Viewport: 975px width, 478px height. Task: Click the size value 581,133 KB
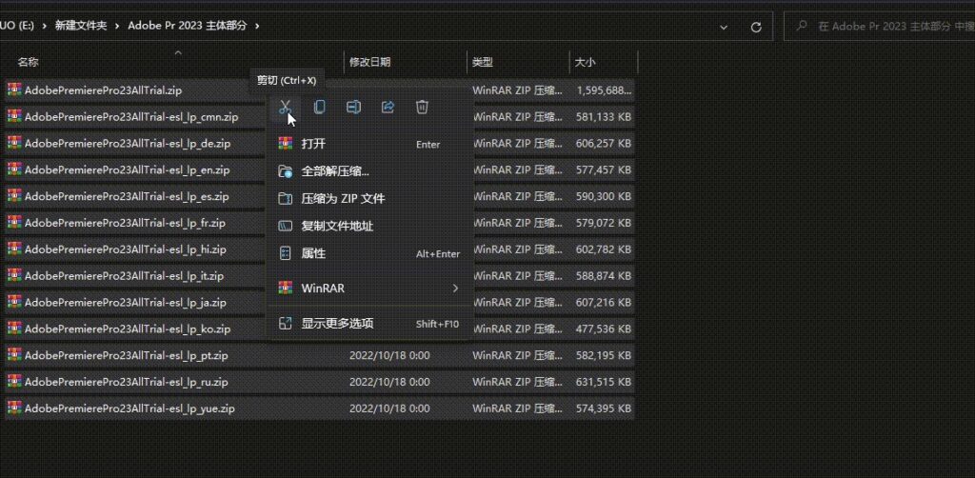click(603, 116)
